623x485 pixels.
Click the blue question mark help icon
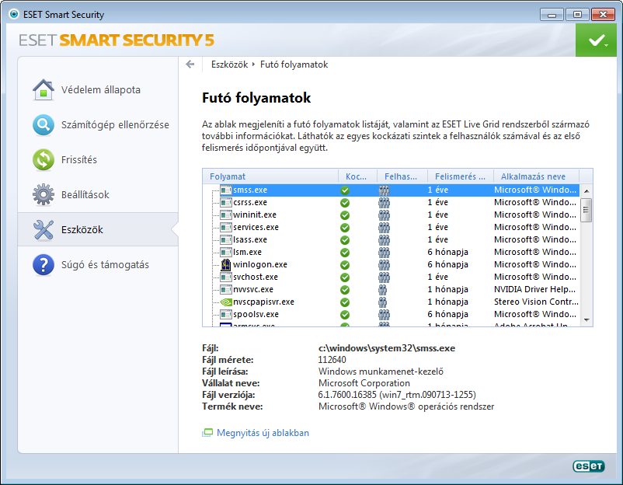pos(44,265)
